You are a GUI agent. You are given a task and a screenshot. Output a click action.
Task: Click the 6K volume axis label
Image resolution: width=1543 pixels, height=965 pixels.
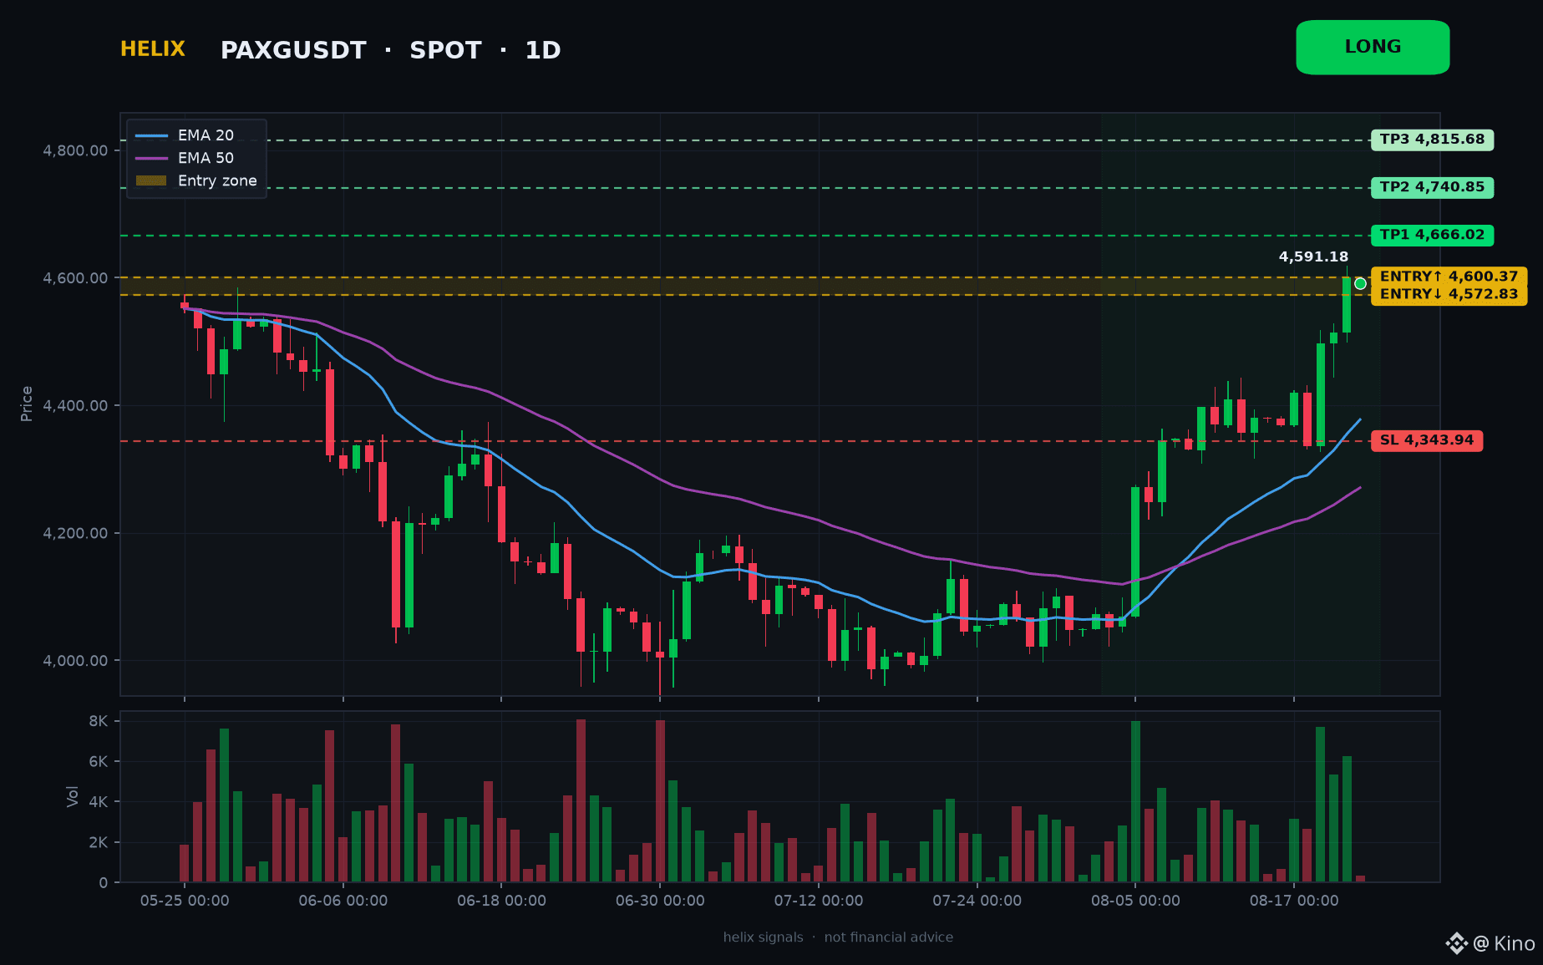(99, 761)
